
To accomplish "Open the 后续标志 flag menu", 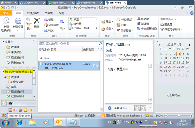I will coord(125,30).
